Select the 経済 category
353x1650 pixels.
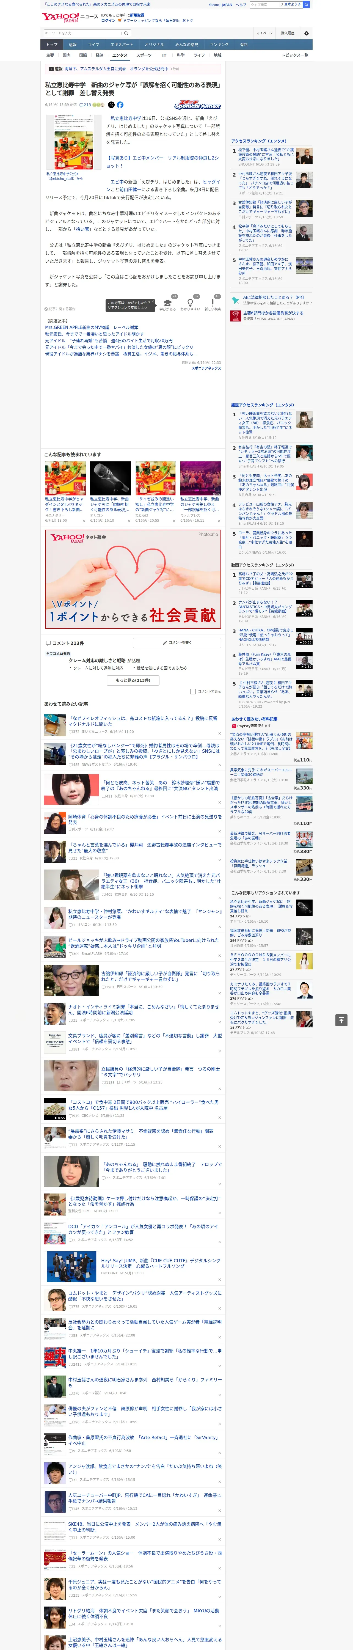(99, 55)
